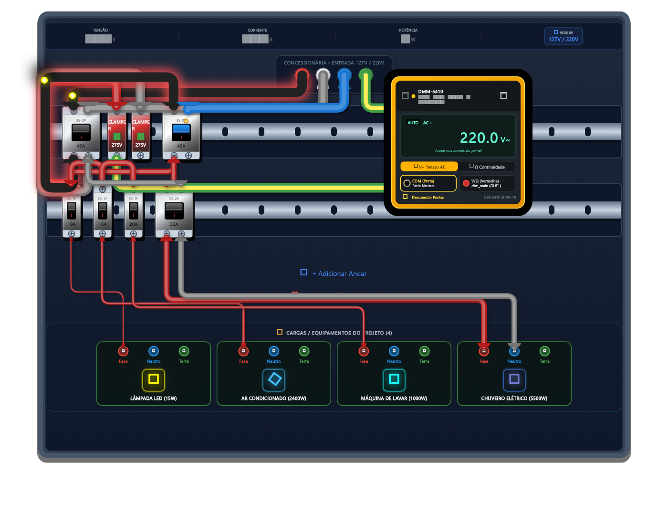Click the Neutro terminal of Máquina de Lavar
668x525 pixels.
click(394, 351)
